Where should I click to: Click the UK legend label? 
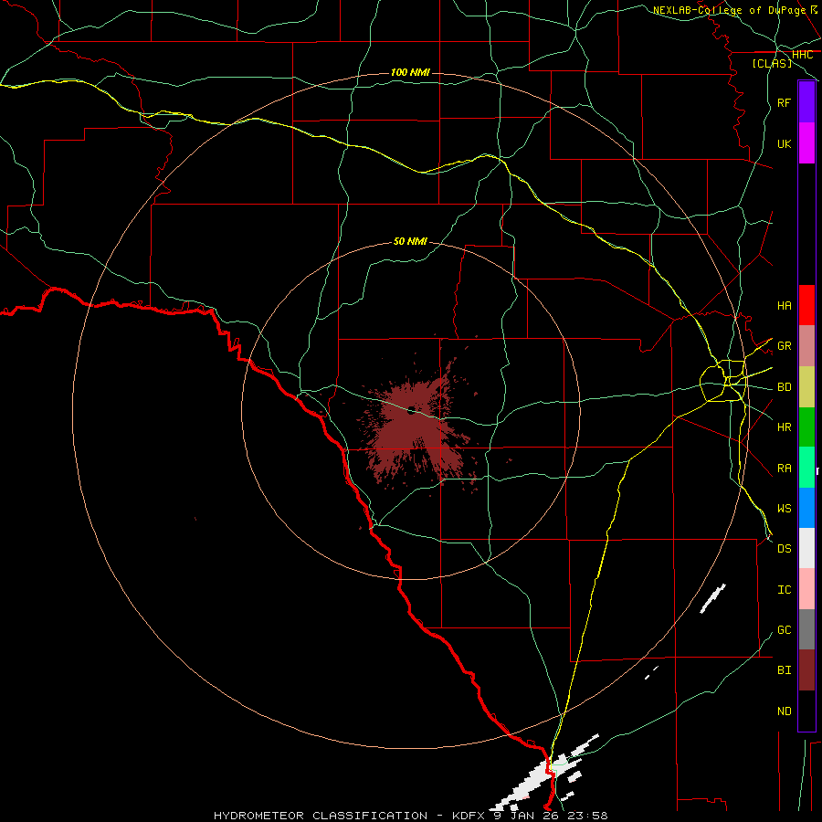click(784, 143)
